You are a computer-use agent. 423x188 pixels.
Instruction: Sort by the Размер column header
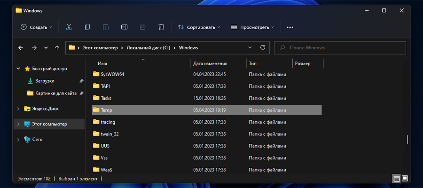click(x=303, y=63)
